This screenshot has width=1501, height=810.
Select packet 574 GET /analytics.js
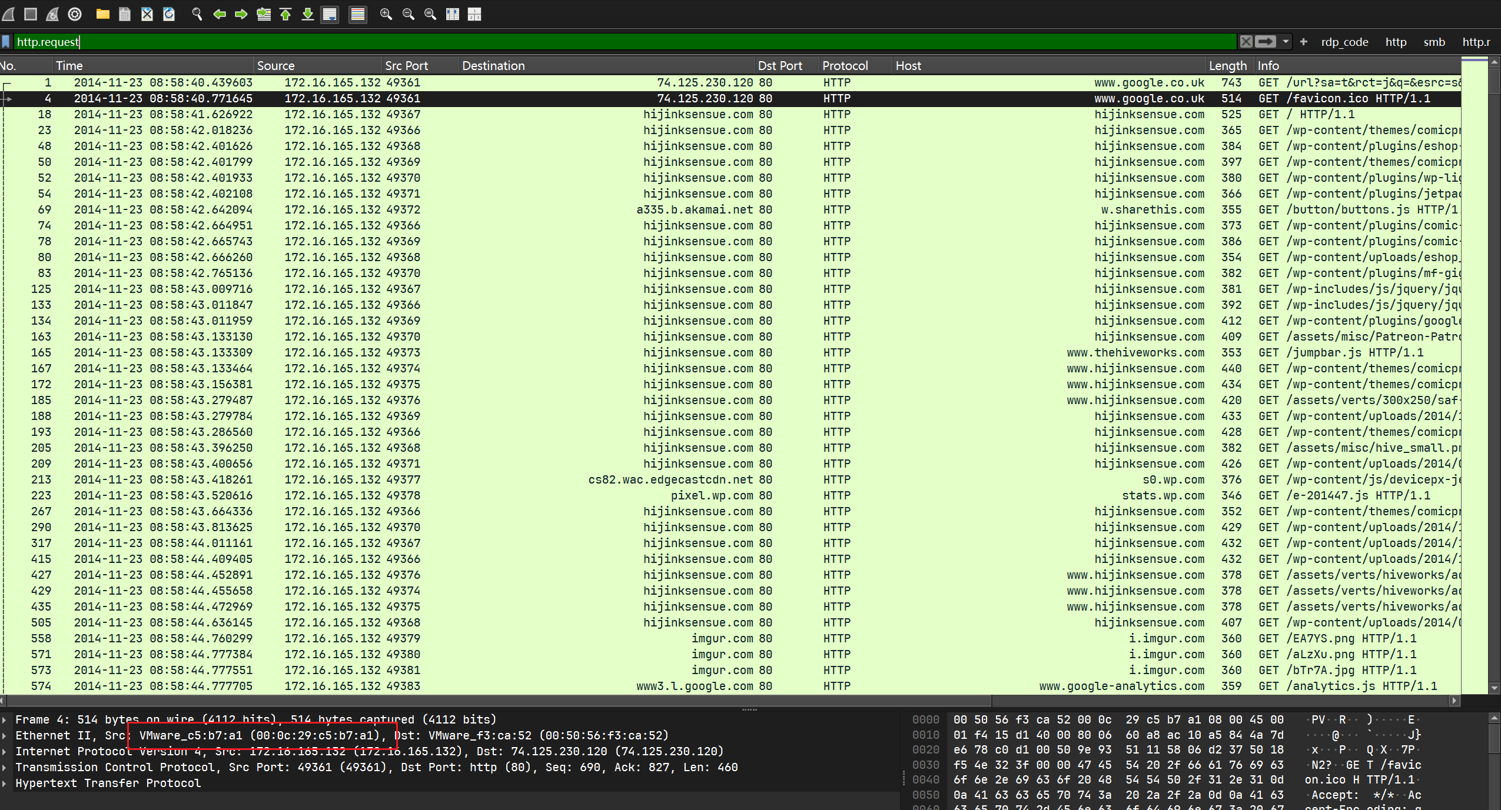pyautogui.click(x=730, y=686)
